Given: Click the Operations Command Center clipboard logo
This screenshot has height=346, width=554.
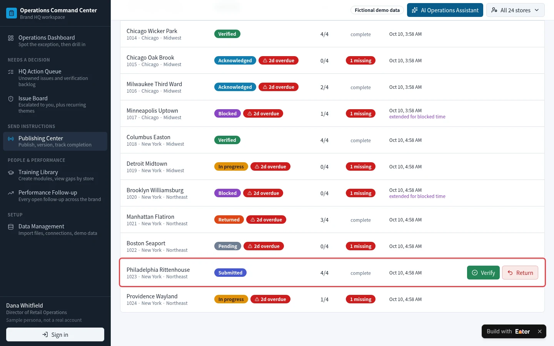Looking at the screenshot, I should click(x=12, y=13).
